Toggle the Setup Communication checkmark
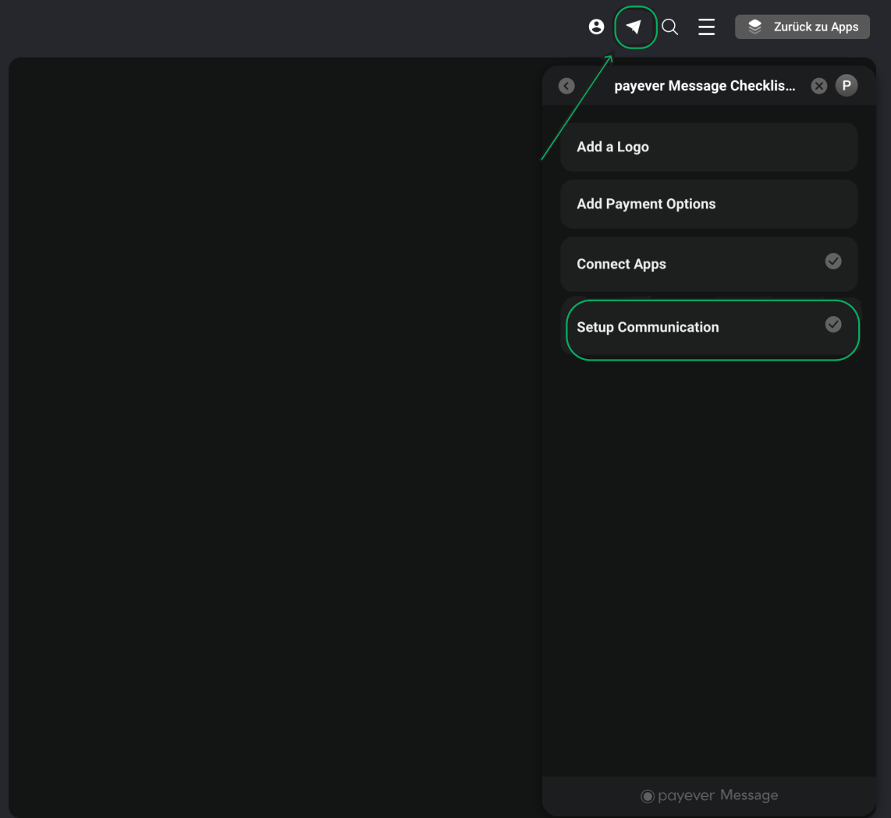The width and height of the screenshot is (891, 818). pos(833,324)
